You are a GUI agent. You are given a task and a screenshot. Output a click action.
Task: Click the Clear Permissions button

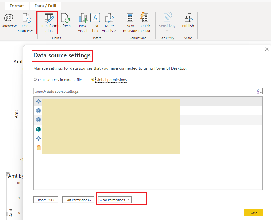click(112, 200)
